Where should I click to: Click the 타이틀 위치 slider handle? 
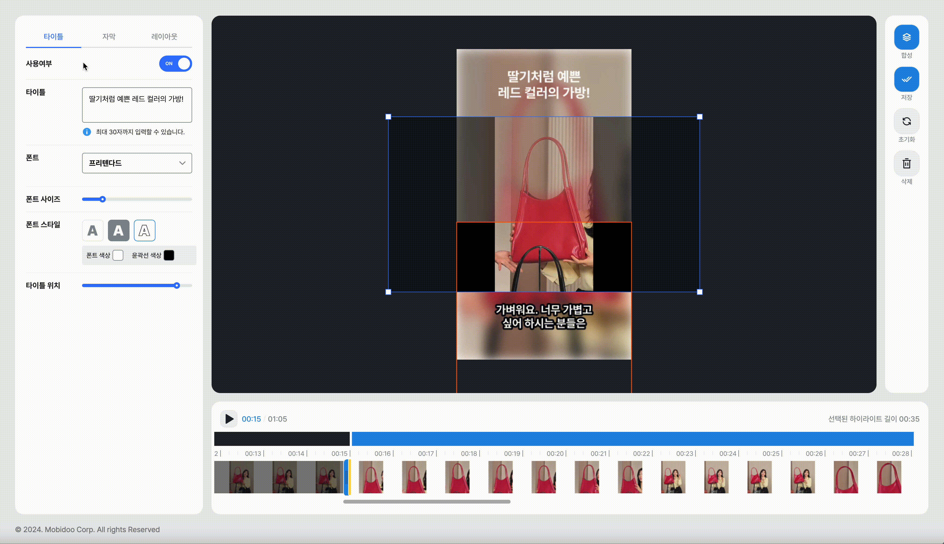pyautogui.click(x=177, y=285)
